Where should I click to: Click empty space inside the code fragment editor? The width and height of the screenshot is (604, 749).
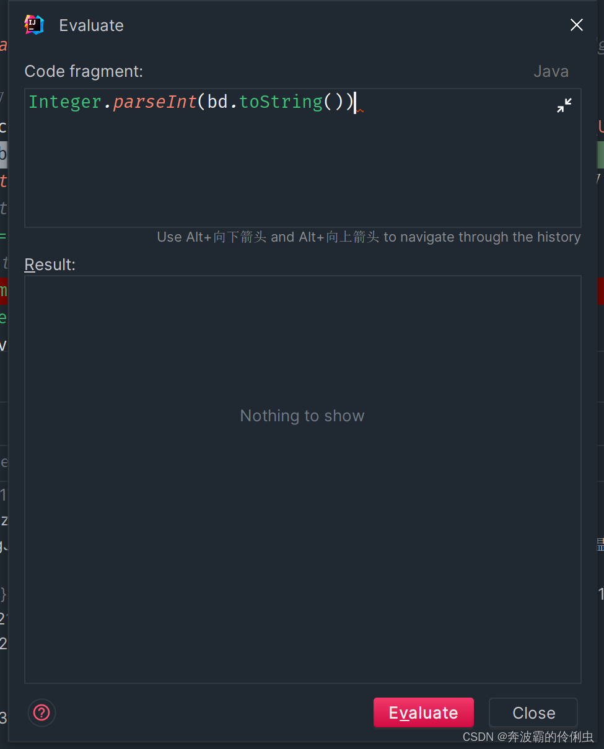tap(302, 173)
